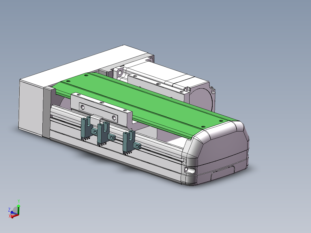The image size is (311, 233).
Task: Select the oval slot on the end cap
Action: tap(190, 170)
